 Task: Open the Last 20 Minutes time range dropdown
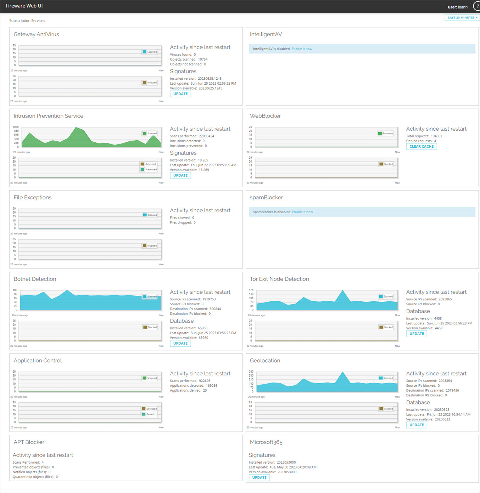[x=462, y=18]
